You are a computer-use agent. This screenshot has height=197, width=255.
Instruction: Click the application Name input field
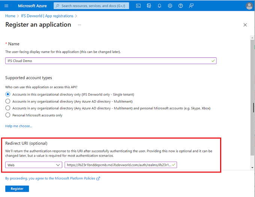tap(109, 61)
